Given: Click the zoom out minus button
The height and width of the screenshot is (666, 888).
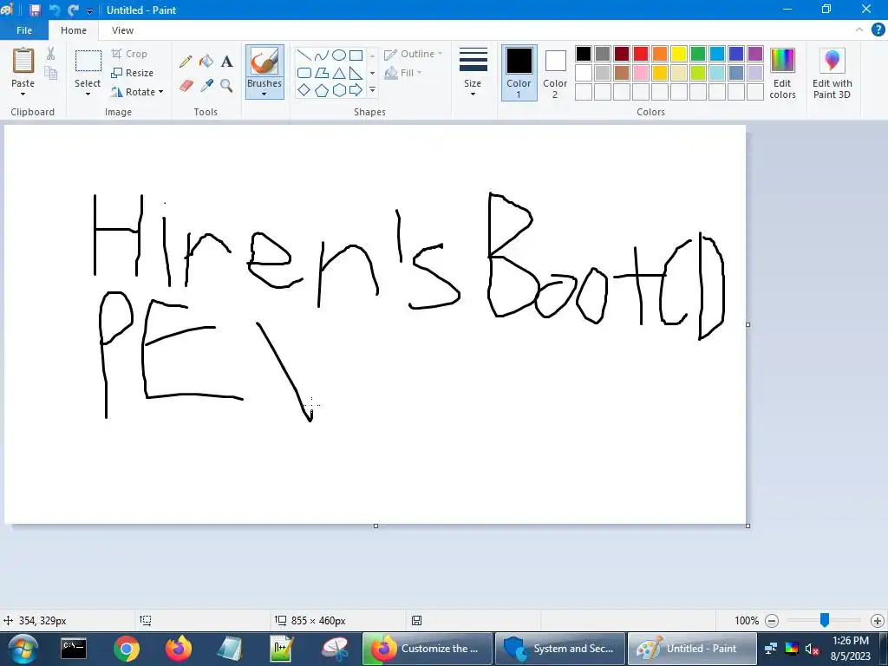Looking at the screenshot, I should click(771, 621).
